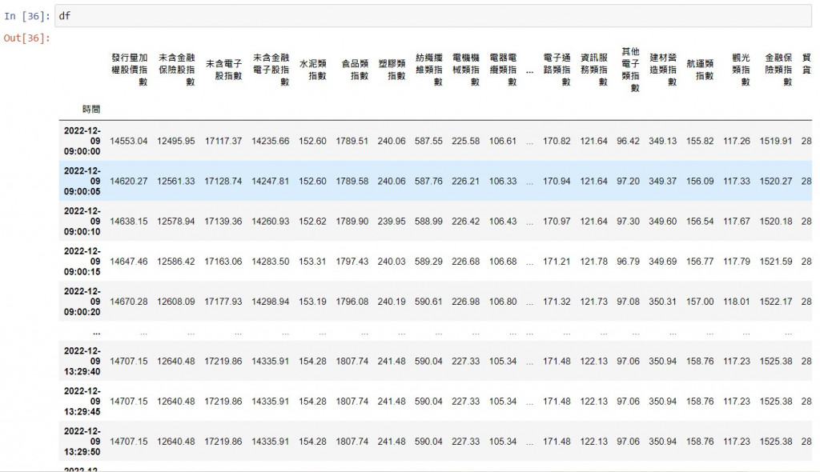Click the cell value 1522.17
The image size is (820, 472).
click(776, 302)
